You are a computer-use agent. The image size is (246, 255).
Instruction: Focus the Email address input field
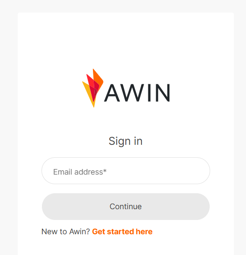pyautogui.click(x=126, y=171)
